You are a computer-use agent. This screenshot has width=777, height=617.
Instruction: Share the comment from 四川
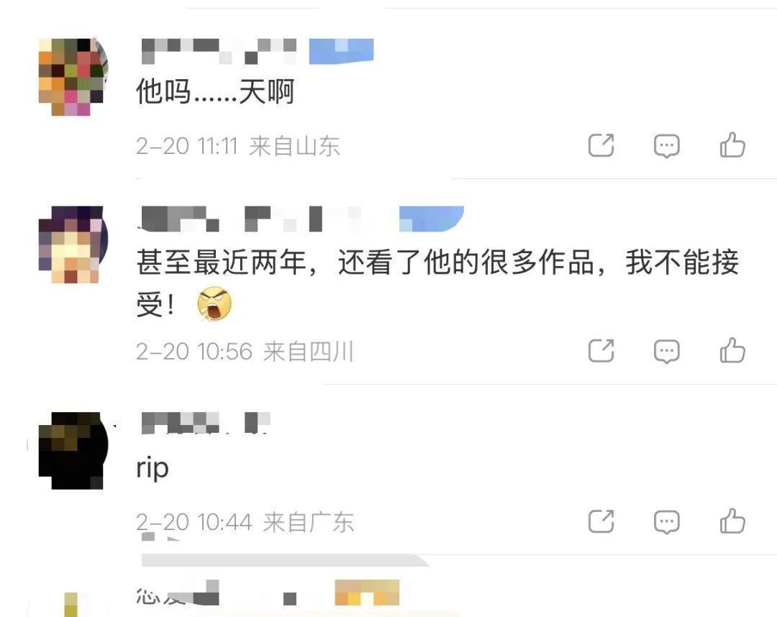coord(601,351)
